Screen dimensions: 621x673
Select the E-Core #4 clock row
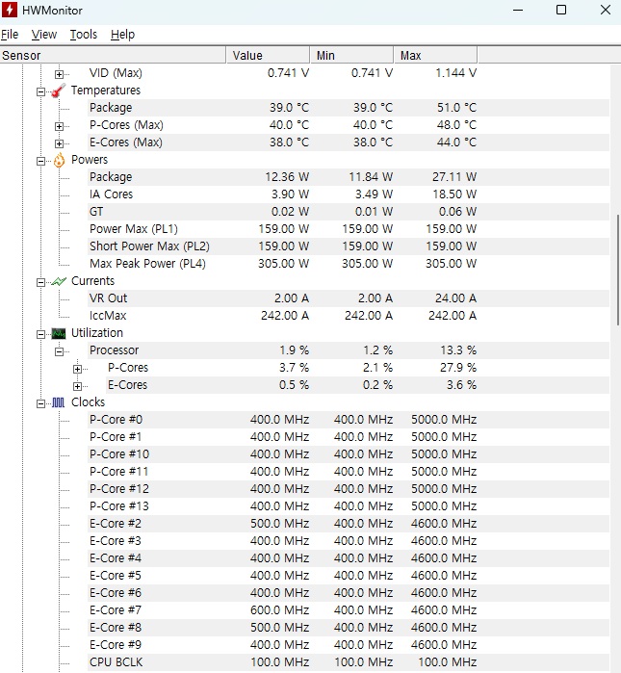point(349,558)
